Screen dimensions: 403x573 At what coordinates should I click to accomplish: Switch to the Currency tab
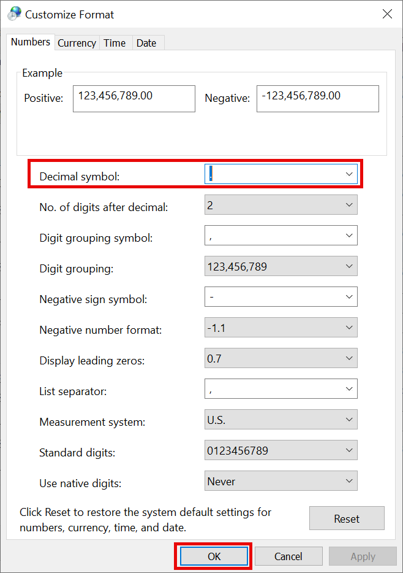(x=77, y=43)
